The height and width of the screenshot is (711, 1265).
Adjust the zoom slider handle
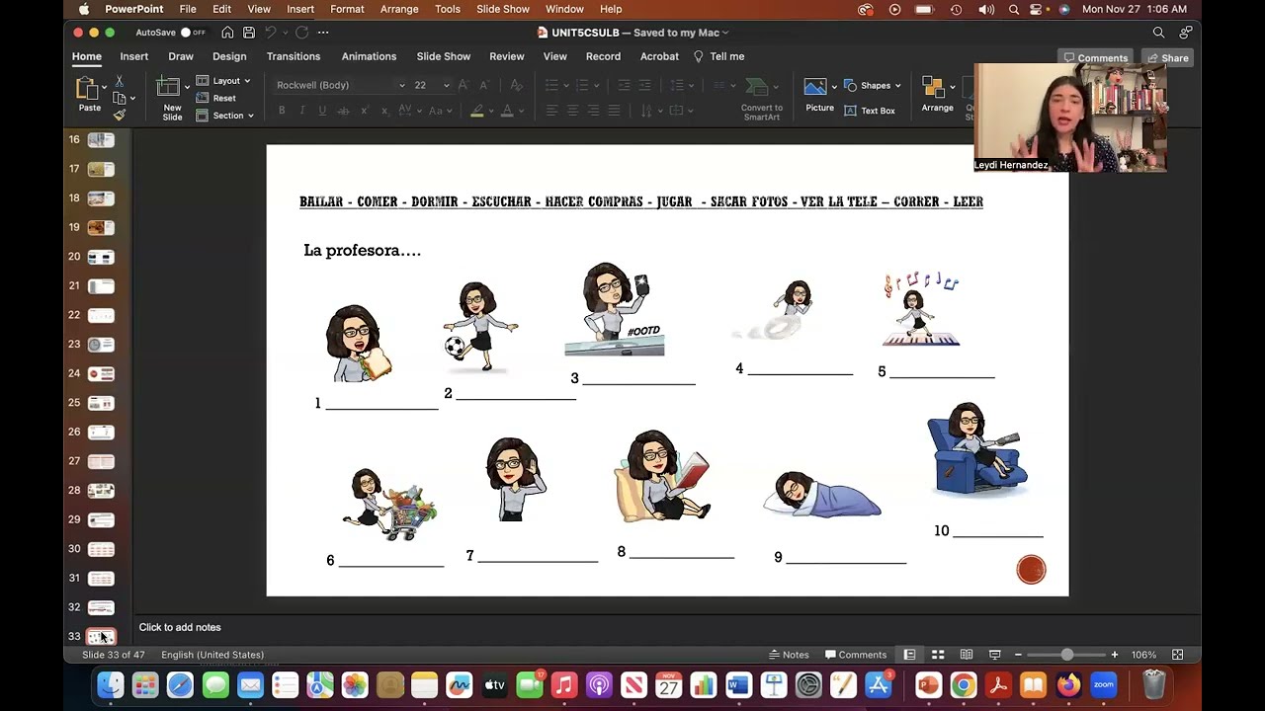1066,655
